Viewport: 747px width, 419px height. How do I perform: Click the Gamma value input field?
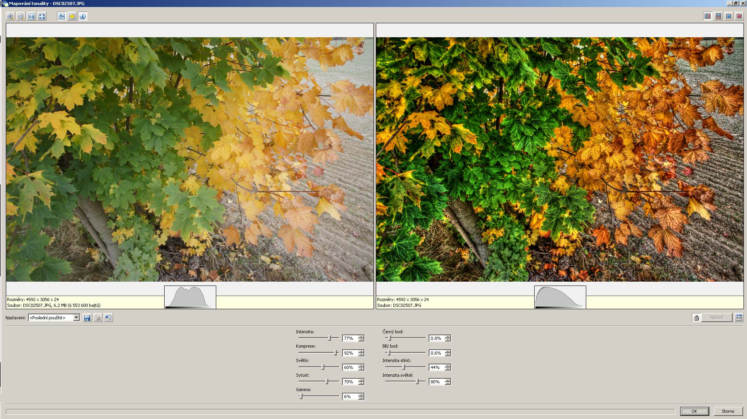pos(349,396)
